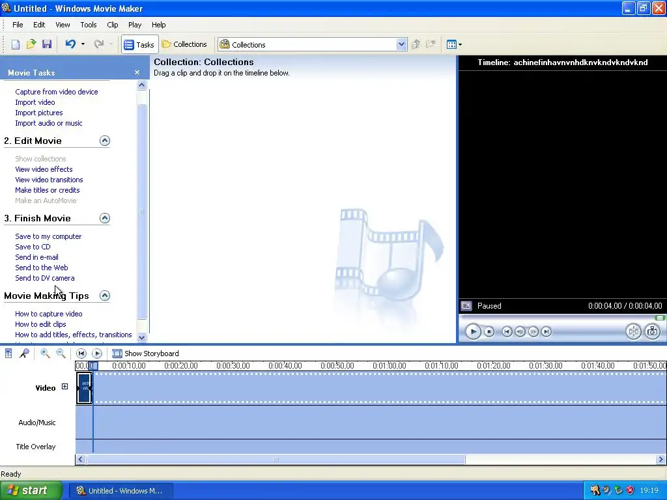Viewport: 667px width, 500px height.
Task: Play the timeline
Action: [x=97, y=354]
